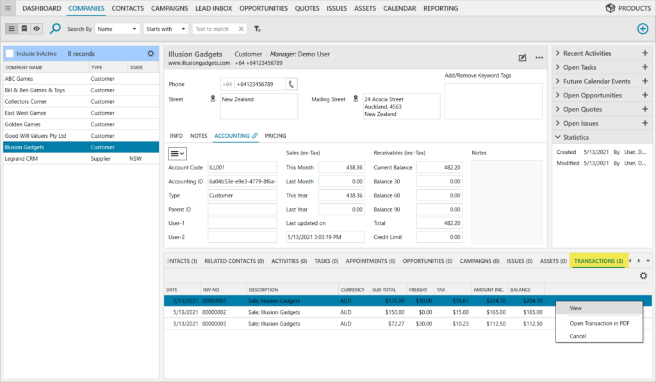The width and height of the screenshot is (656, 382).
Task: Tick the Include InActive checkbox
Action: 10,54
